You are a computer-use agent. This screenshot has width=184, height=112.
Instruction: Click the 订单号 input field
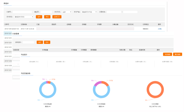pyautogui.click(x=22, y=12)
